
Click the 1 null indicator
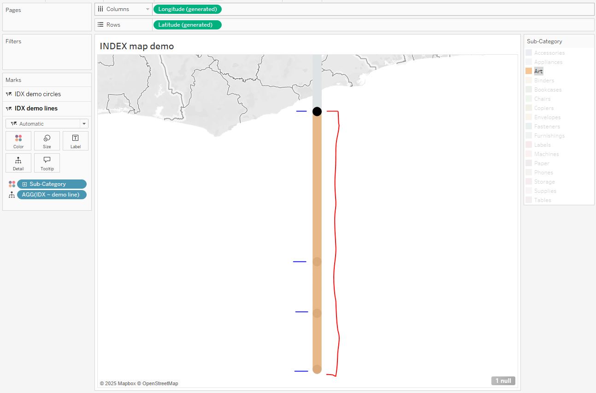pyautogui.click(x=503, y=381)
